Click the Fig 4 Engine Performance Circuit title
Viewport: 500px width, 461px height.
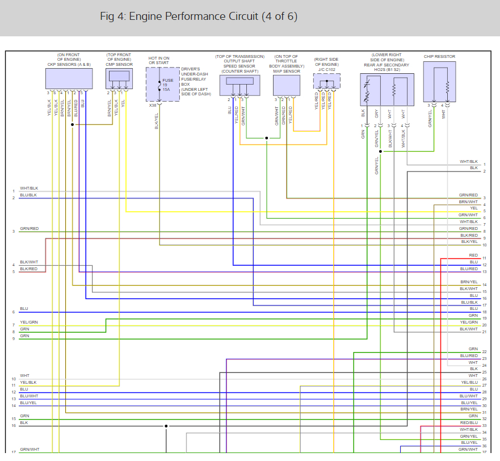[199, 16]
